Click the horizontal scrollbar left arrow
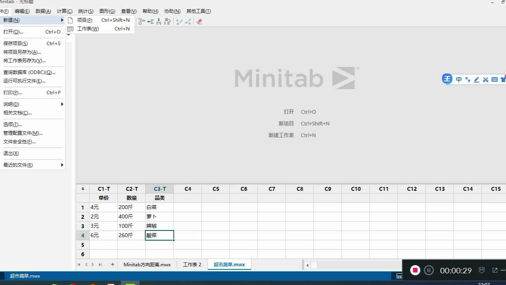Viewport: 506px width, 285px height. (307, 265)
